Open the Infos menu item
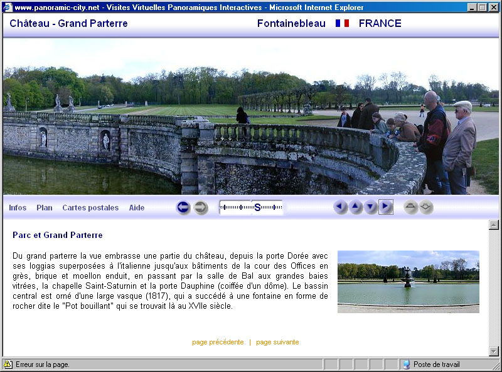Screen dimensions: 502x372 pyautogui.click(x=18, y=208)
